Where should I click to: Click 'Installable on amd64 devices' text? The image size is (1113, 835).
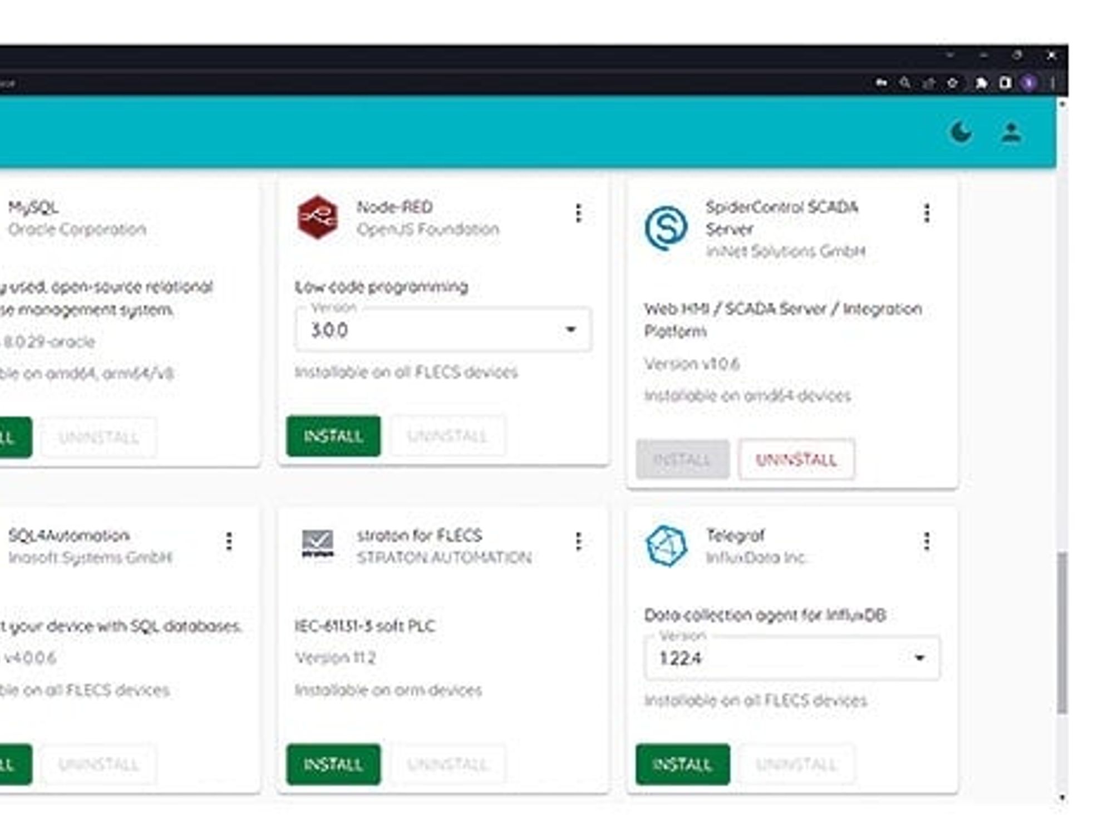point(747,396)
